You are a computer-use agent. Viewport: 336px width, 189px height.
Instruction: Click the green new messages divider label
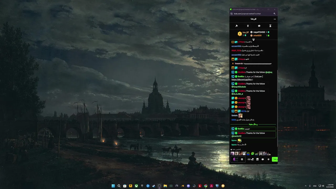coord(253,124)
